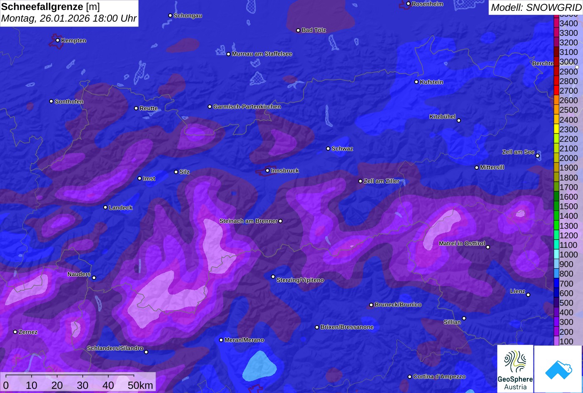Select the 1600 m legend color swatch
Screen dimensions: 583x393
556,197
